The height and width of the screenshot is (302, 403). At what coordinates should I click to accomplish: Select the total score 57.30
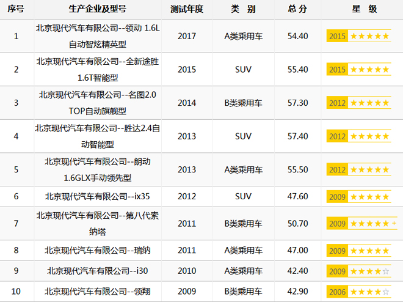tap(297, 103)
